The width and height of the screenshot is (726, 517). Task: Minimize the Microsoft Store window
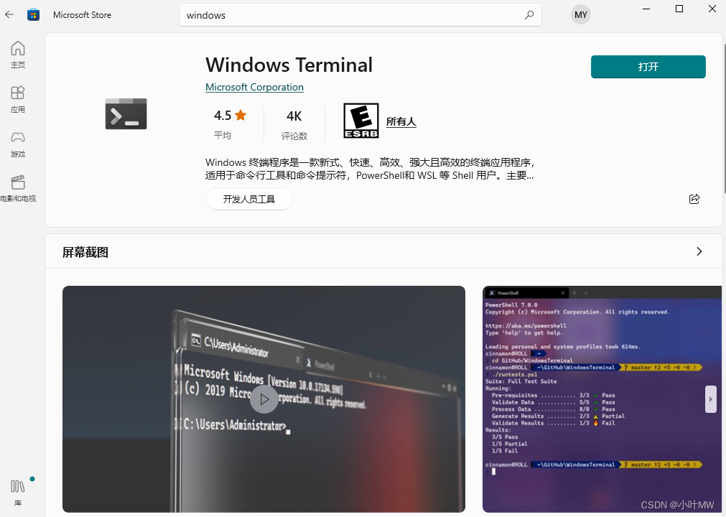tap(646, 9)
